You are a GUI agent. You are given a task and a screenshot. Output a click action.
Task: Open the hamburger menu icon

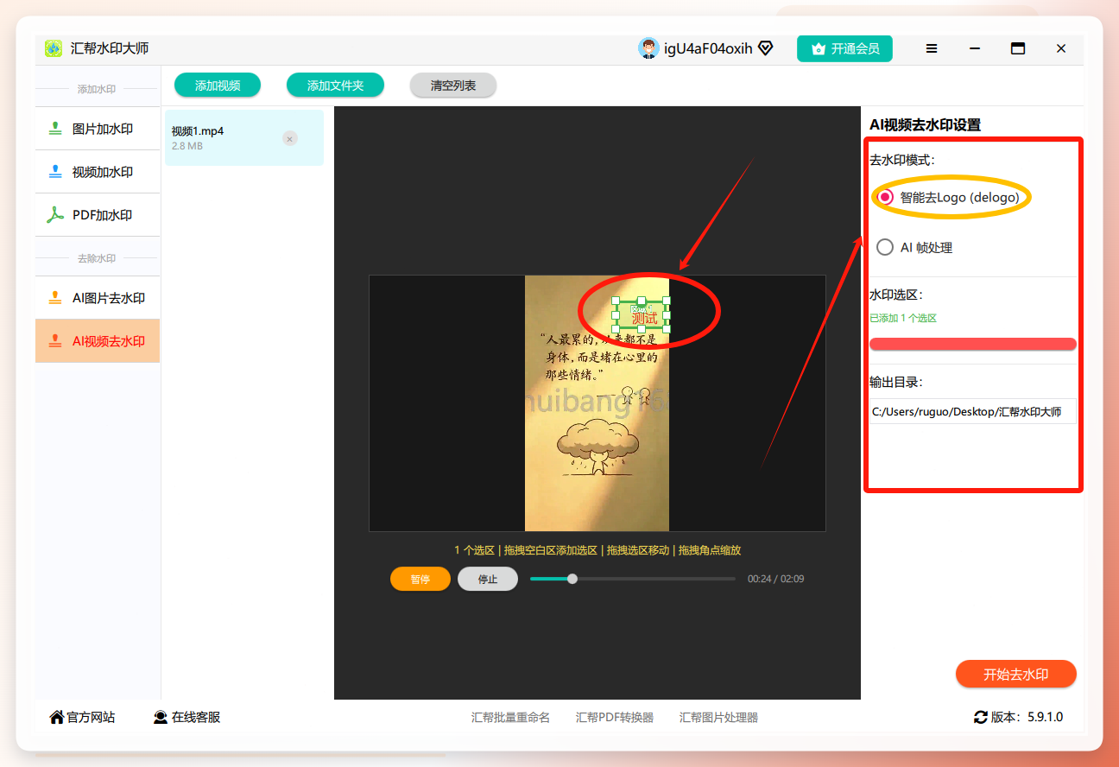tap(932, 48)
